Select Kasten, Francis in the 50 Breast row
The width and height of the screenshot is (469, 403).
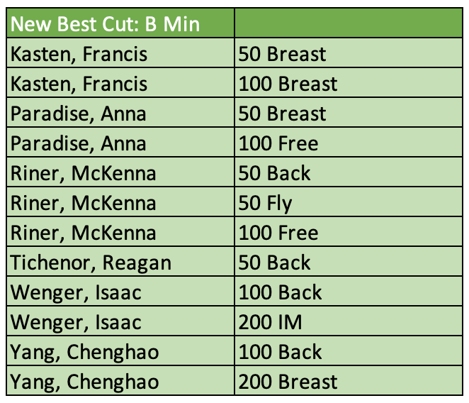pos(120,55)
